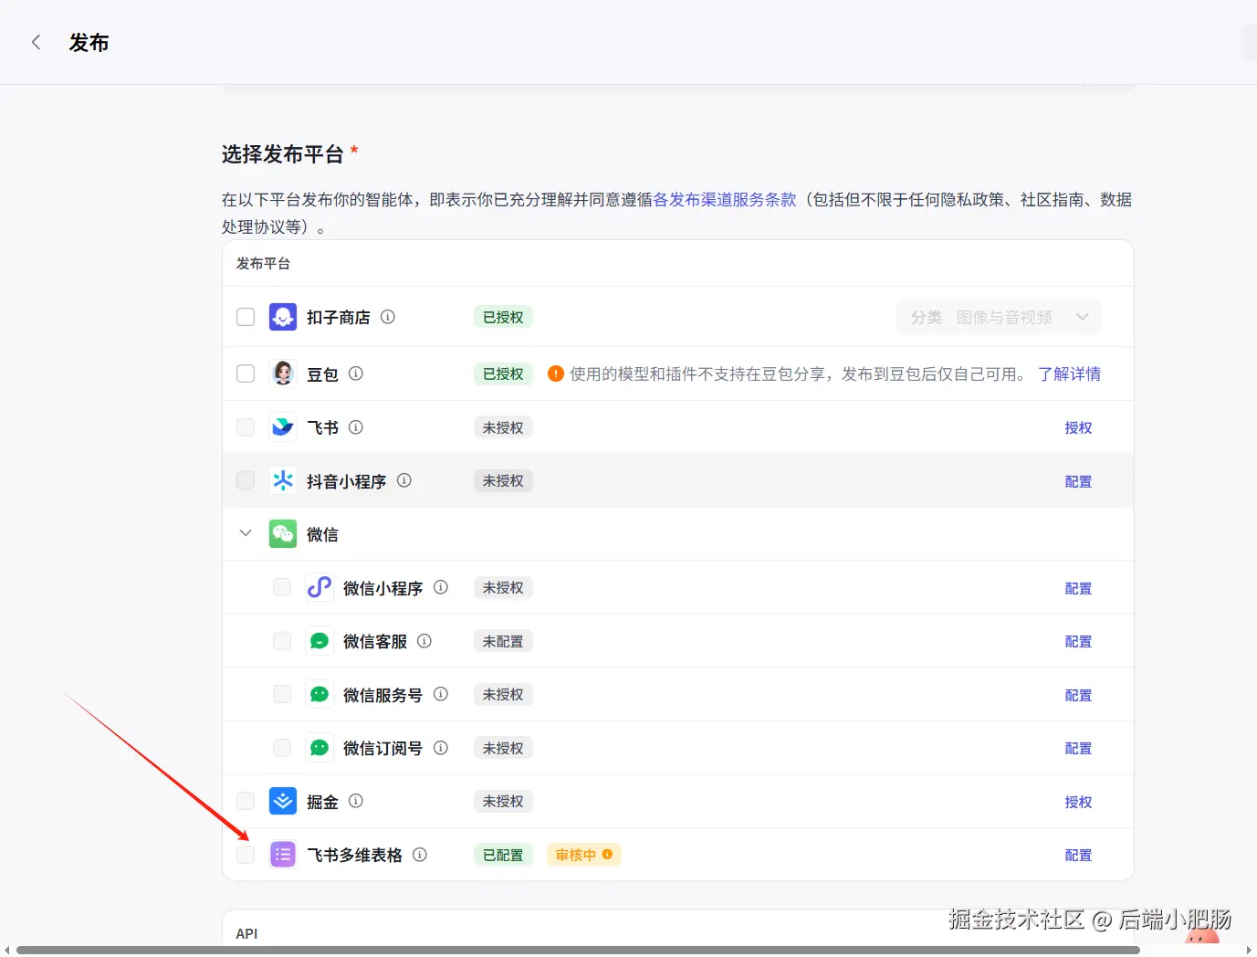1257x957 pixels.
Task: Open the 各发布渠道服务条款 link
Action: [725, 199]
